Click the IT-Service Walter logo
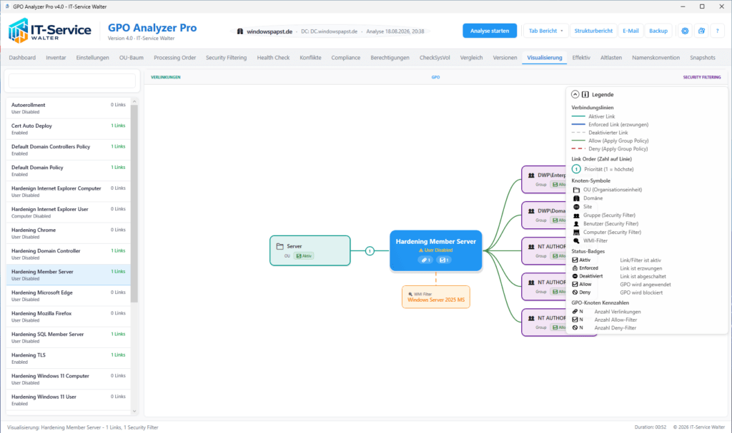Screen dimensions: 732x433 point(50,31)
